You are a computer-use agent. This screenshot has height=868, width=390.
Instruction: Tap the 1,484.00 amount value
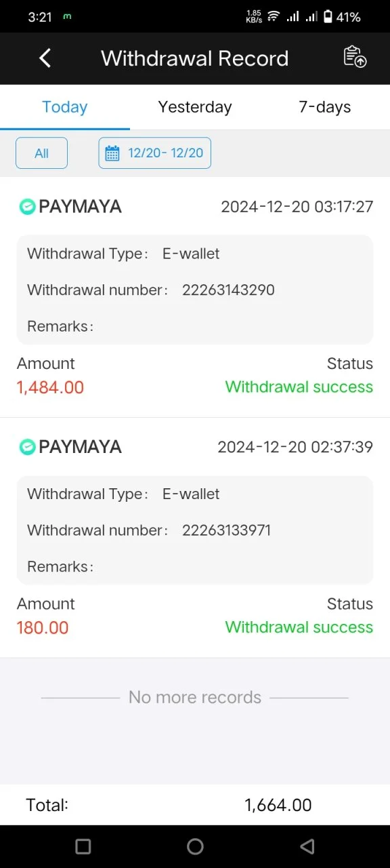pyautogui.click(x=50, y=387)
